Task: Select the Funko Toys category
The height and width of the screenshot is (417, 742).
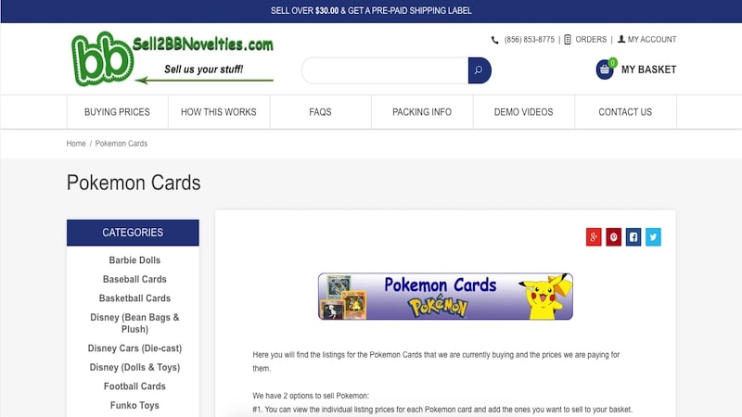Action: tap(134, 405)
